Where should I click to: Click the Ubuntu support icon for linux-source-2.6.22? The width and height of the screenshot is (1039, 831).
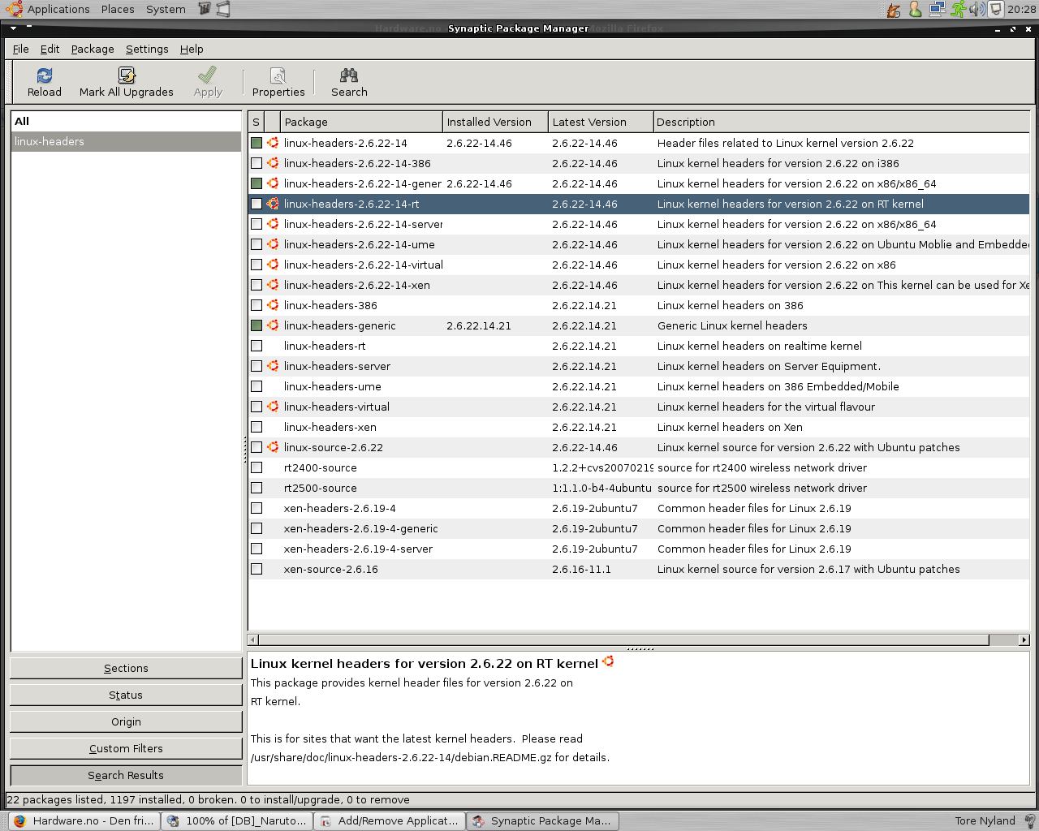[x=273, y=447]
